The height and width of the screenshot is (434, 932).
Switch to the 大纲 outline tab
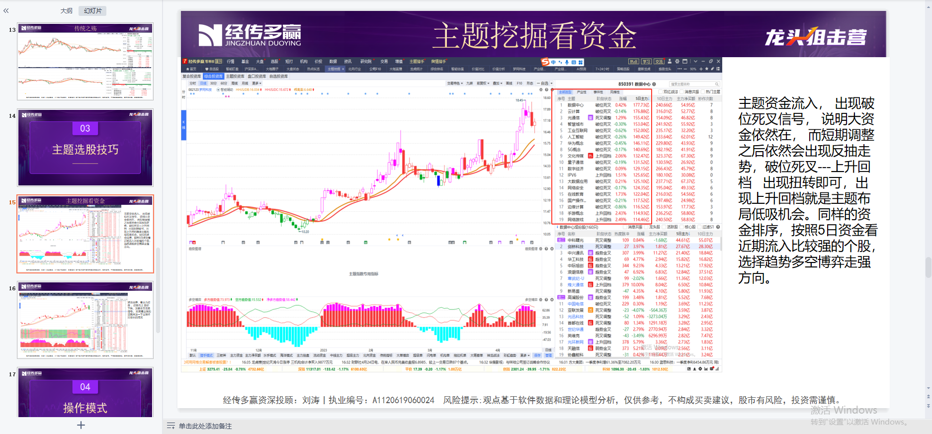(67, 11)
